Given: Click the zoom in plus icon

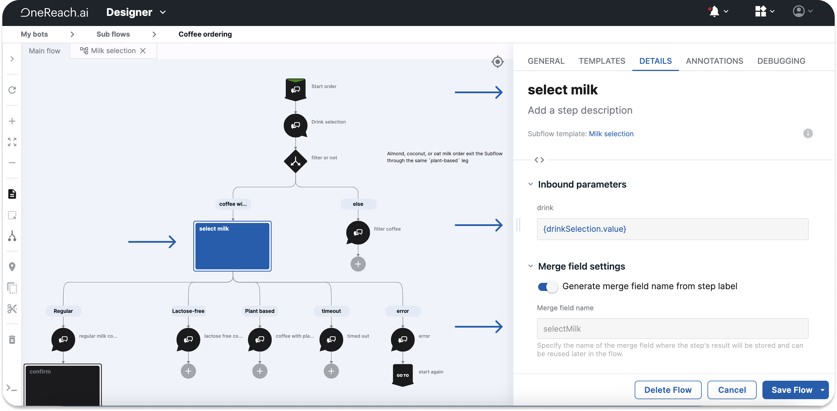Looking at the screenshot, I should point(12,121).
